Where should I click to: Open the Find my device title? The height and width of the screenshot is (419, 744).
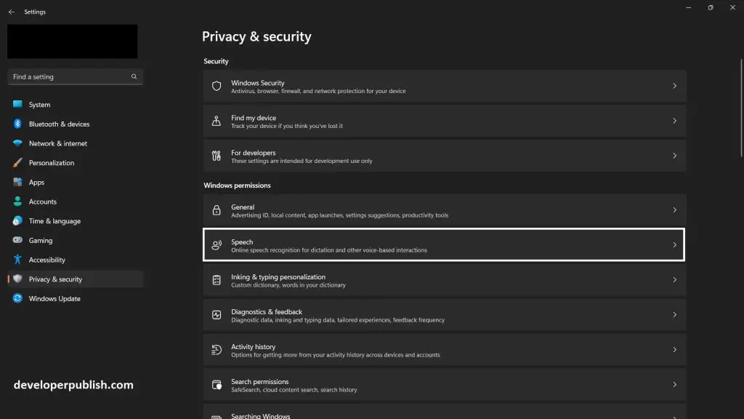pyautogui.click(x=254, y=118)
